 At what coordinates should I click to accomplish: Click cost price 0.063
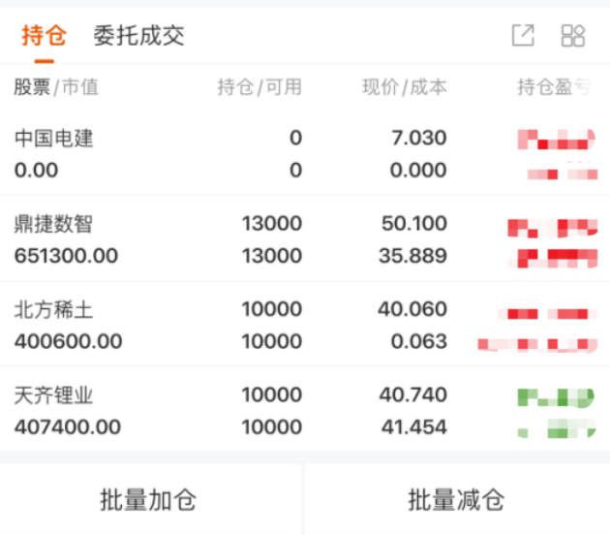tap(419, 341)
